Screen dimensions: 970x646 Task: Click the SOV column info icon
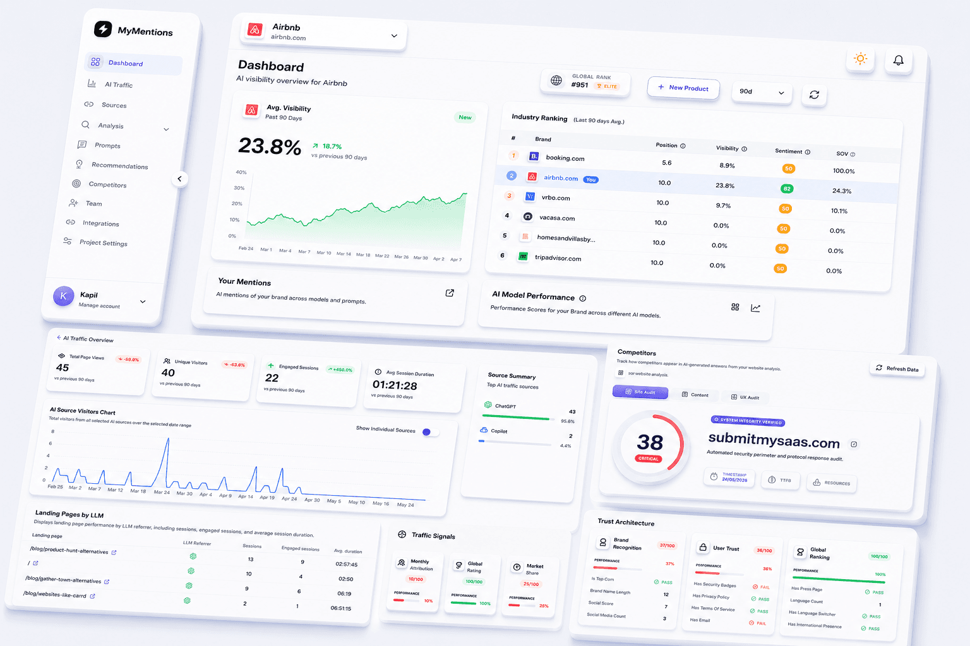(853, 155)
